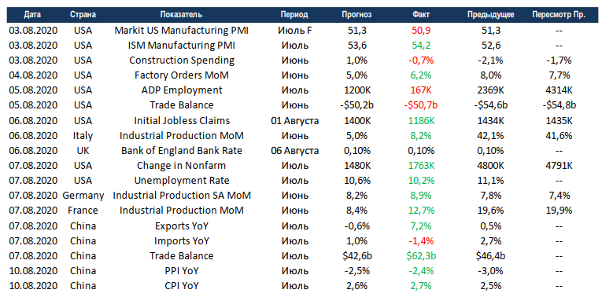Click the 'Пересмотр Пр.' column header
This screenshot has height=297, width=602.
(559, 15)
